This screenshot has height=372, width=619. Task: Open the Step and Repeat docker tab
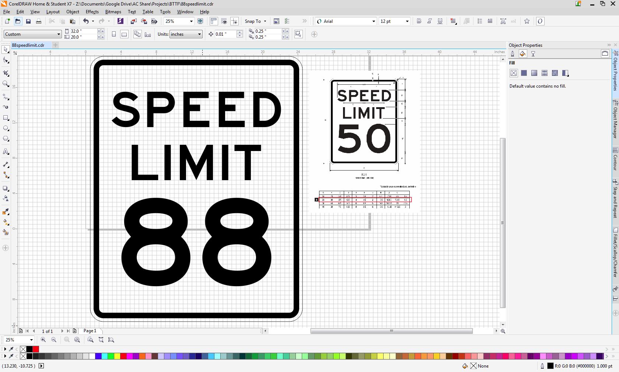tap(615, 199)
